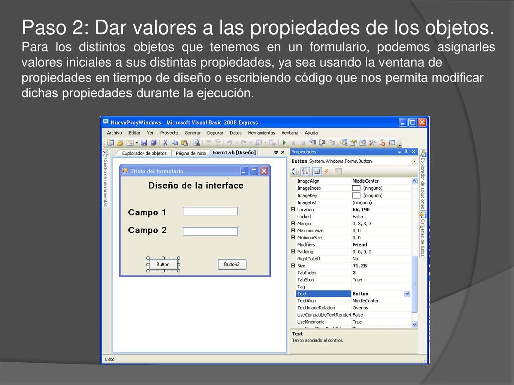This screenshot has width=514, height=385.
Task: Click the Save floppy disk icon
Action: [144, 143]
